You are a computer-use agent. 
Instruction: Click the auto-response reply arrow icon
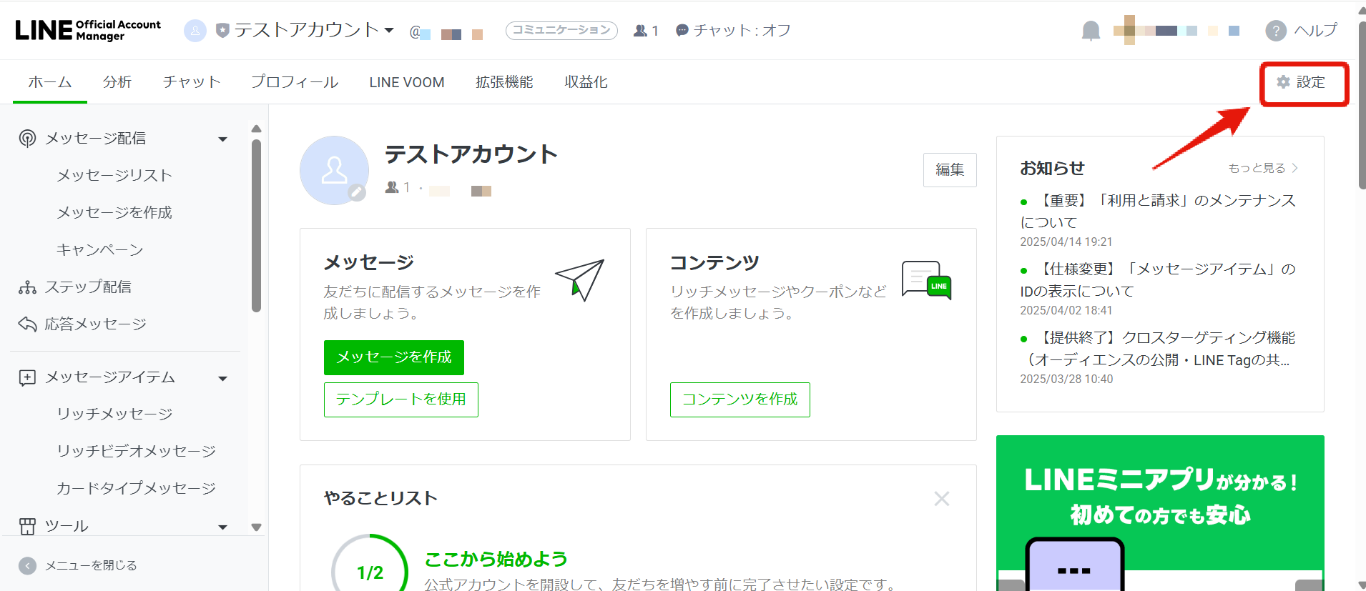pos(27,324)
